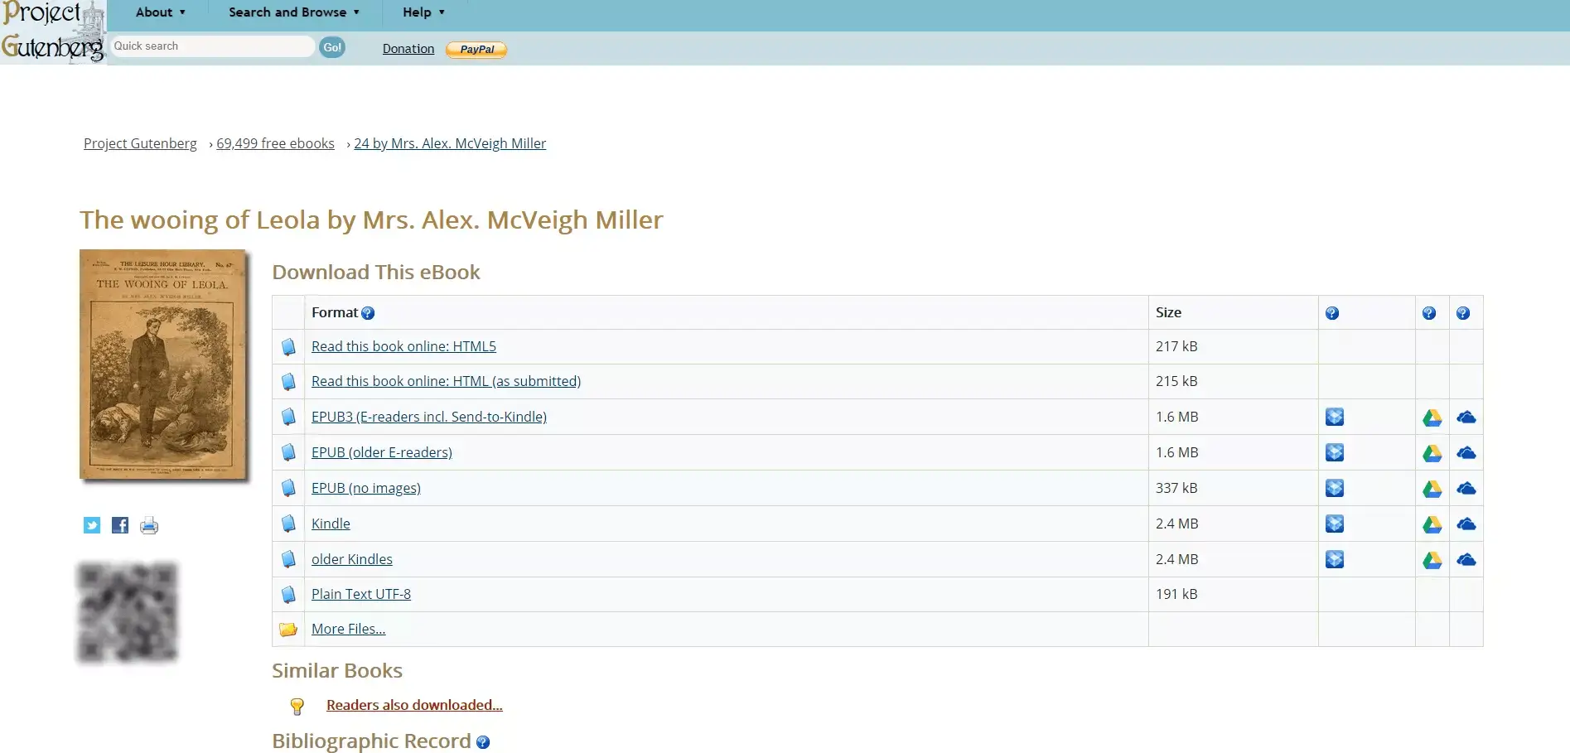This screenshot has width=1570, height=753.
Task: Expand the Help menu
Action: pyautogui.click(x=423, y=12)
